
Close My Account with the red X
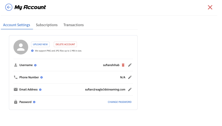tap(210, 7)
